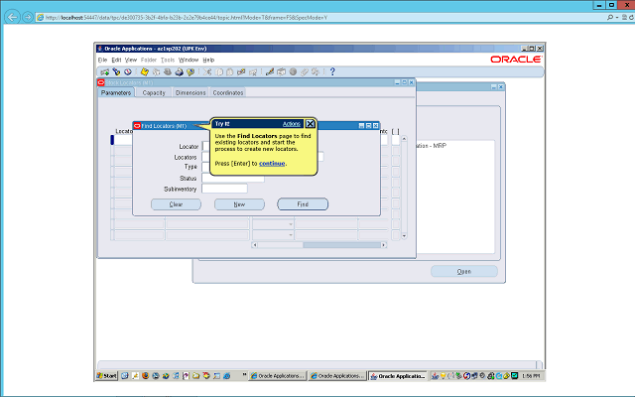The width and height of the screenshot is (635, 397).
Task: Click the Switch Responsibilities toolbar icon
Action: [x=168, y=72]
